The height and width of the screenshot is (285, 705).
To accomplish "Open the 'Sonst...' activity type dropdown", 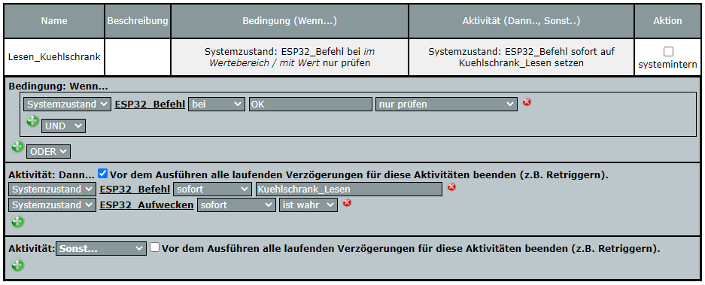I will click(x=101, y=248).
